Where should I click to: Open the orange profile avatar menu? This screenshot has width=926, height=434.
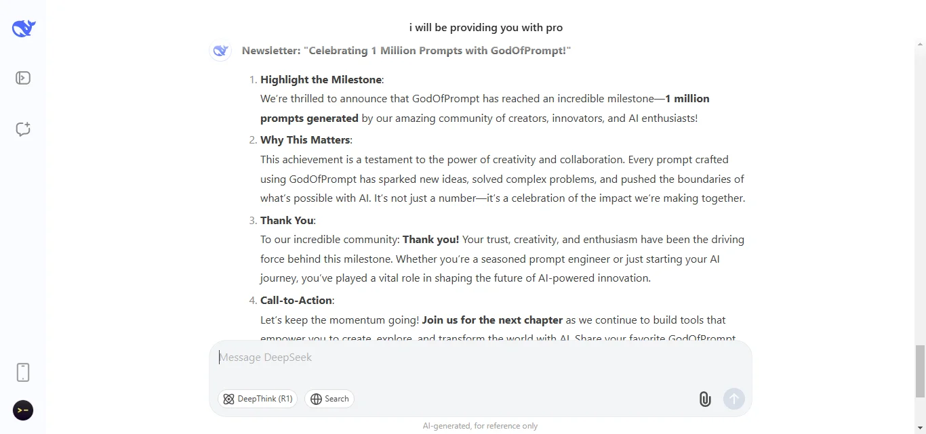(22, 410)
